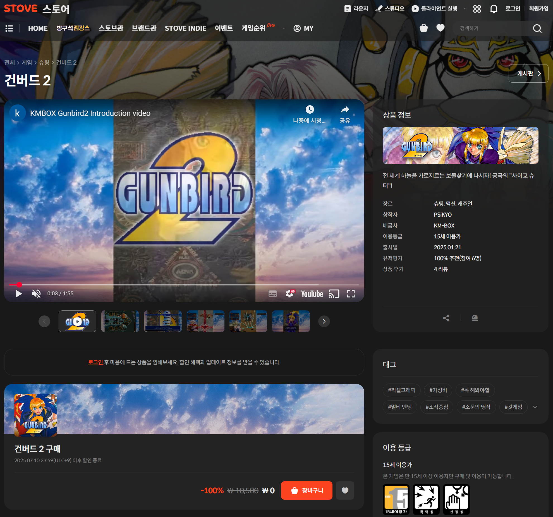Open 방구석겜캉스 menu item
The image size is (553, 517).
(x=73, y=28)
